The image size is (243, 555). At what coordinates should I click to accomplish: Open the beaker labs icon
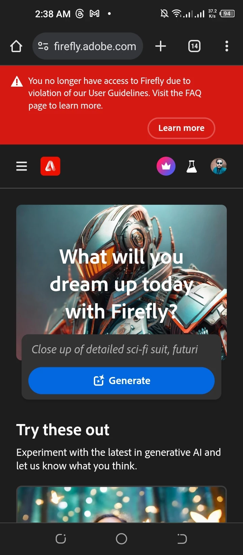coord(192,166)
